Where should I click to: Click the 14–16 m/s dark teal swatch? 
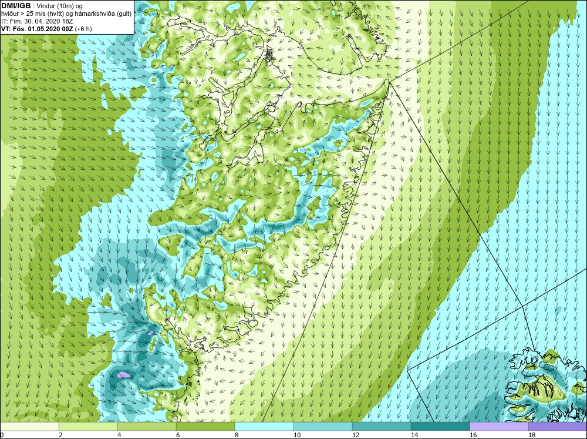click(x=440, y=427)
